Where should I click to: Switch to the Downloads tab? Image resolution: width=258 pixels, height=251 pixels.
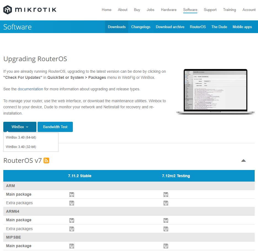[117, 27]
